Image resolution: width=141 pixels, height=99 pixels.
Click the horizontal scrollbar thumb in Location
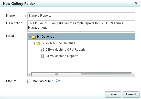click(x=56, y=74)
